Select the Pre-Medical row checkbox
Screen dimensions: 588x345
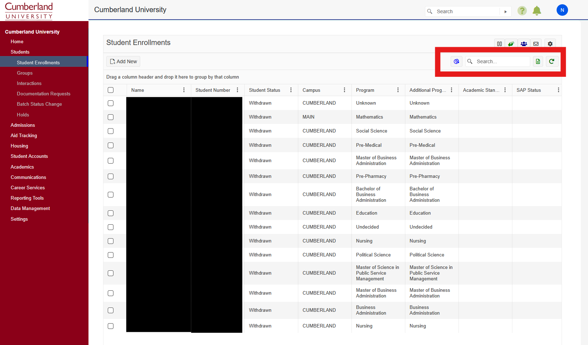click(111, 145)
